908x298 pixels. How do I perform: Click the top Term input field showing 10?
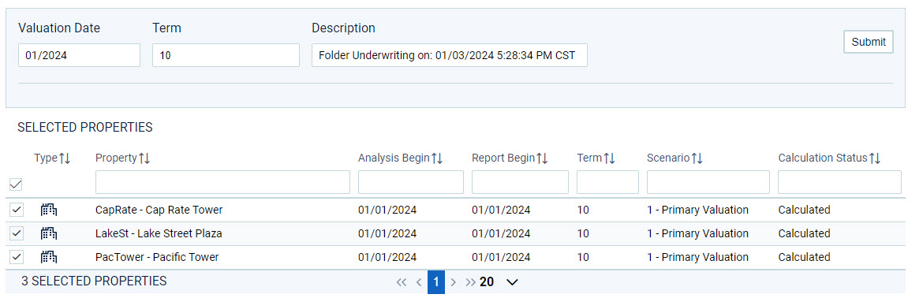[x=226, y=55]
